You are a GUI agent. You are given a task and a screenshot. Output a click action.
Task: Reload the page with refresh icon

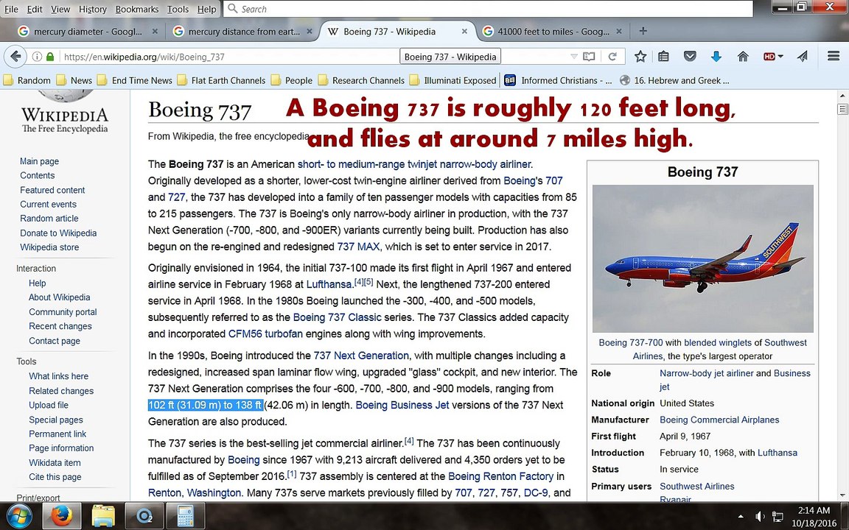pyautogui.click(x=612, y=56)
